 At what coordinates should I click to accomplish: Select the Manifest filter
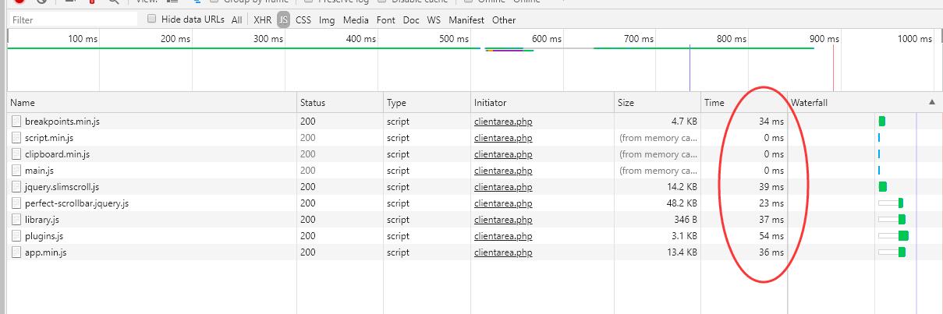coord(466,20)
